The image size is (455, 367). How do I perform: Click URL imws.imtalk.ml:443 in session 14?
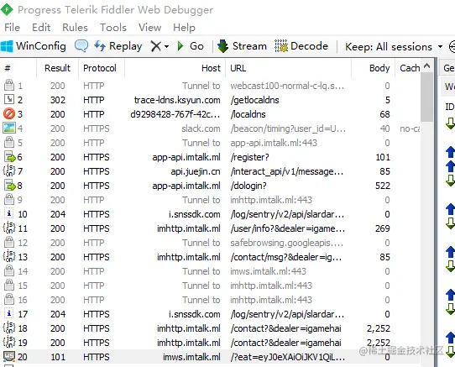(268, 271)
